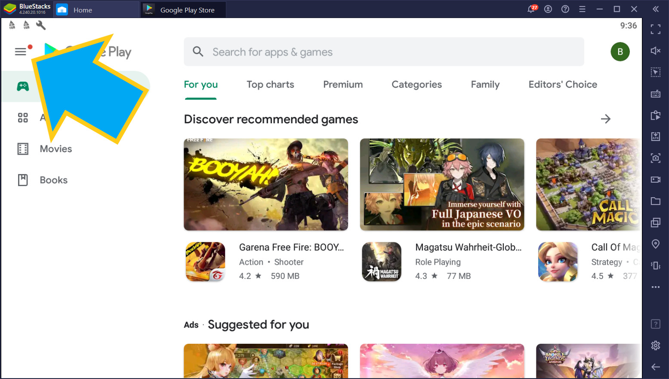
Task: Switch to the BlueStacks Home tab
Action: pos(96,10)
